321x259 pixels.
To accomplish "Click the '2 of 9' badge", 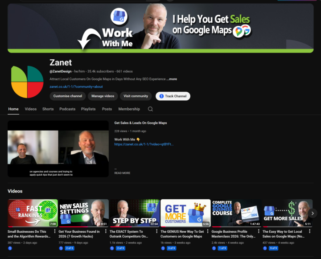I will 120,248.
